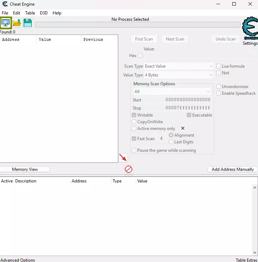
Task: Click the Next Scan button
Action: point(175,39)
